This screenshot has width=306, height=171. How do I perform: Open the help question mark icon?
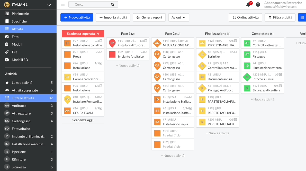[258, 5]
